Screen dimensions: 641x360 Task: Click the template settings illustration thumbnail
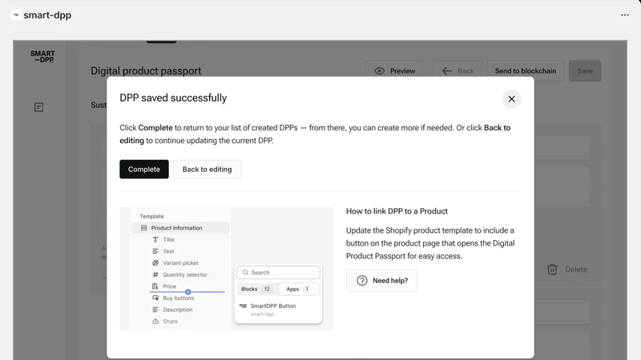click(227, 269)
